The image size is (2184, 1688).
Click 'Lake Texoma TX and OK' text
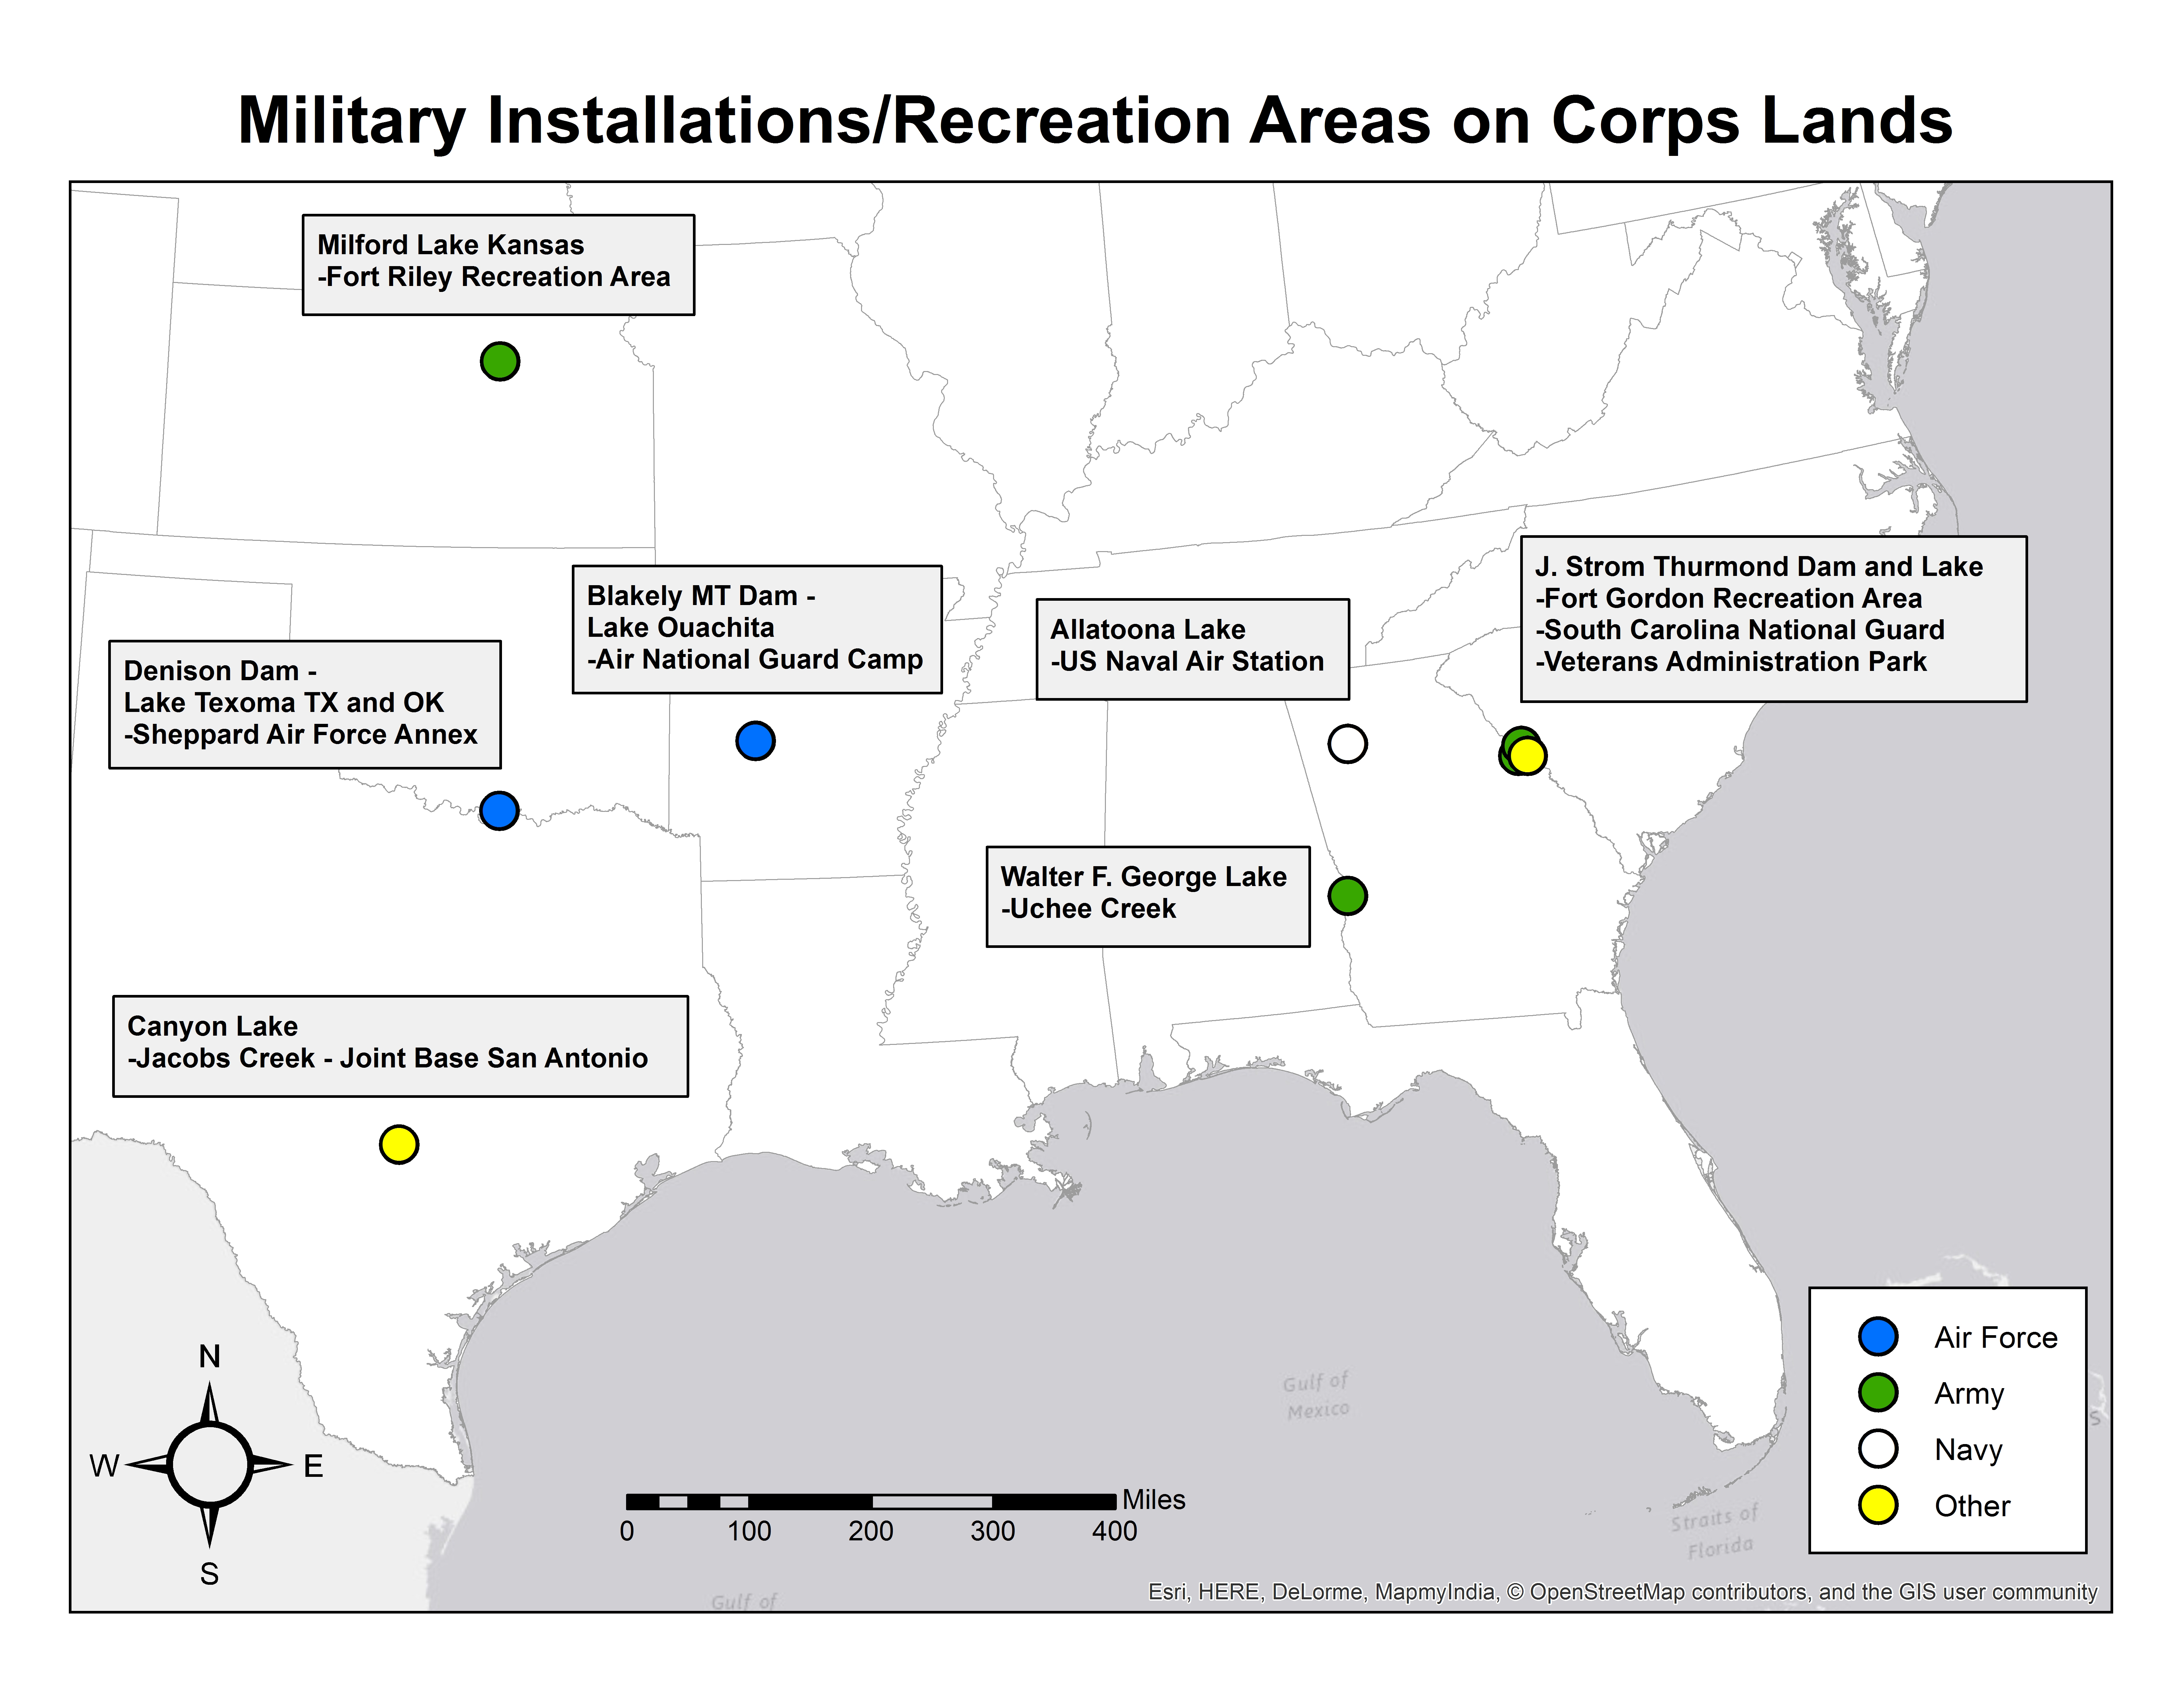coord(284,703)
